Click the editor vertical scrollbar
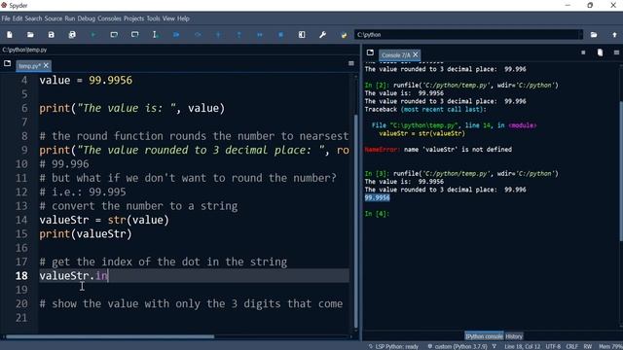The image size is (623, 350). pyautogui.click(x=355, y=221)
